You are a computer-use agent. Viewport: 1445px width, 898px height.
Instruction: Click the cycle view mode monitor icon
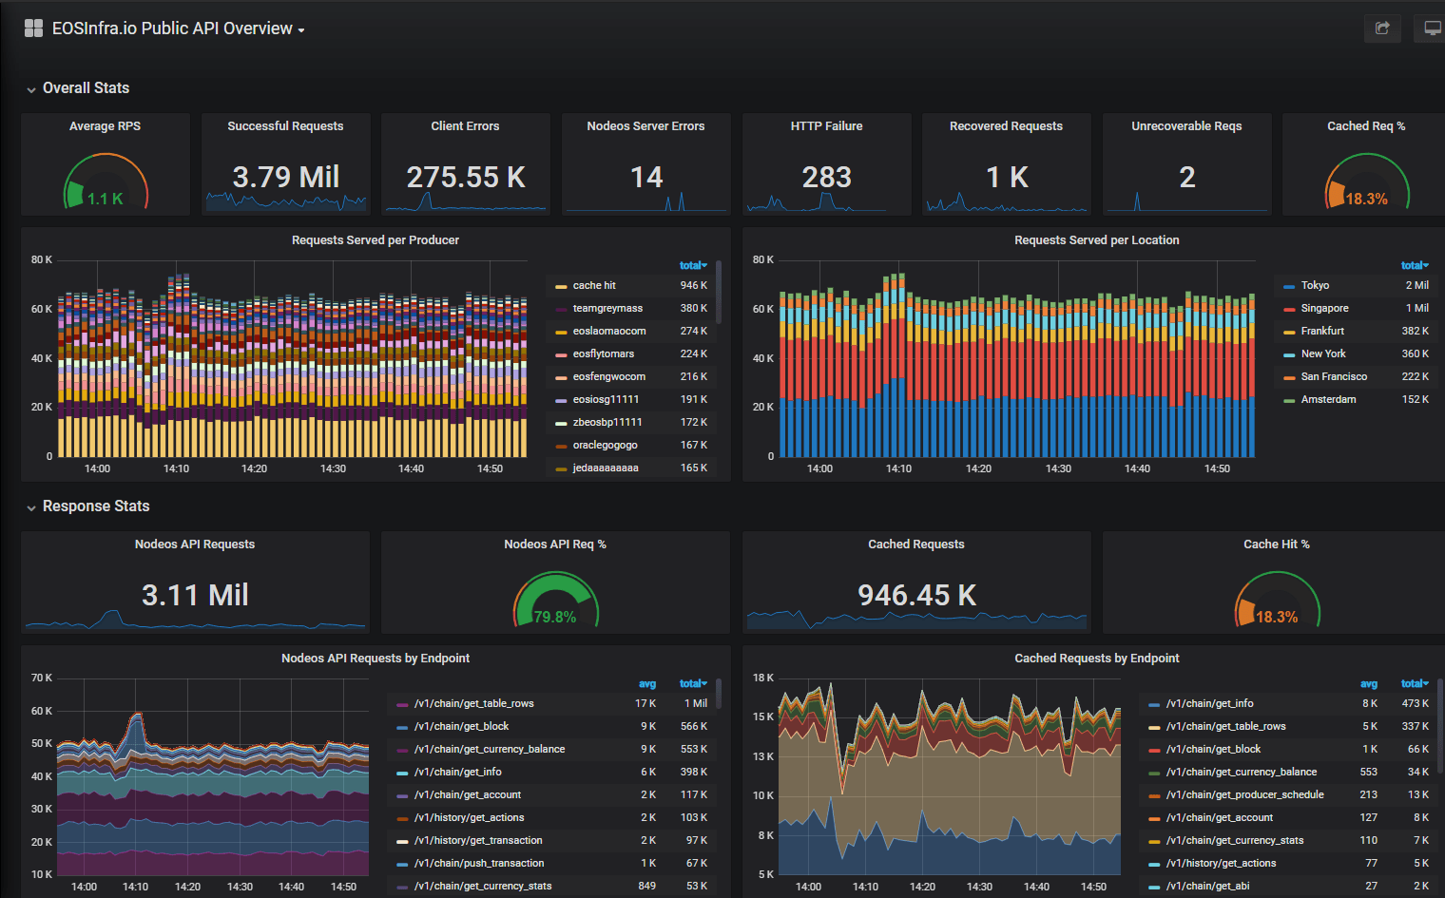1431,29
